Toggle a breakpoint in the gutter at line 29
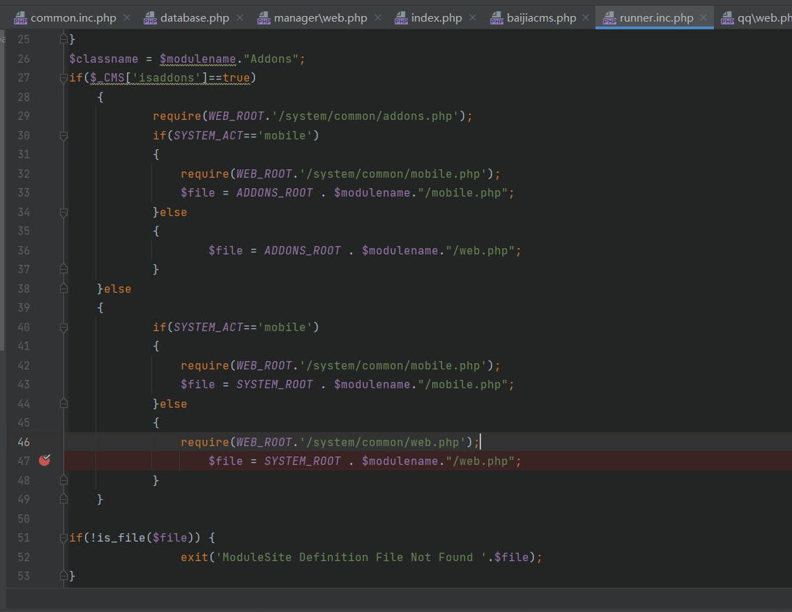The height and width of the screenshot is (612, 792). point(45,116)
